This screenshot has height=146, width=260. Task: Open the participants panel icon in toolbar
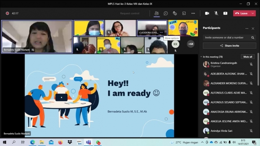[x=156, y=13]
